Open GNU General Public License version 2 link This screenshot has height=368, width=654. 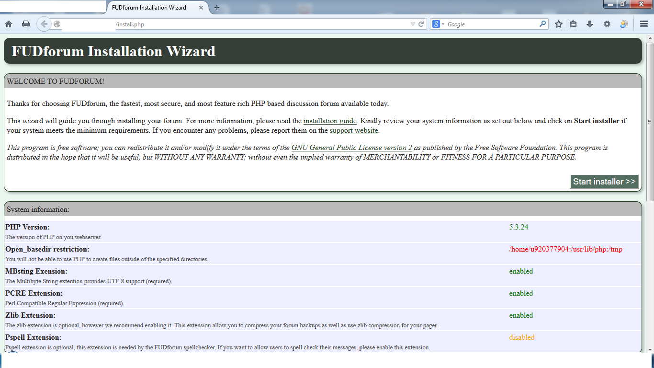(x=352, y=148)
